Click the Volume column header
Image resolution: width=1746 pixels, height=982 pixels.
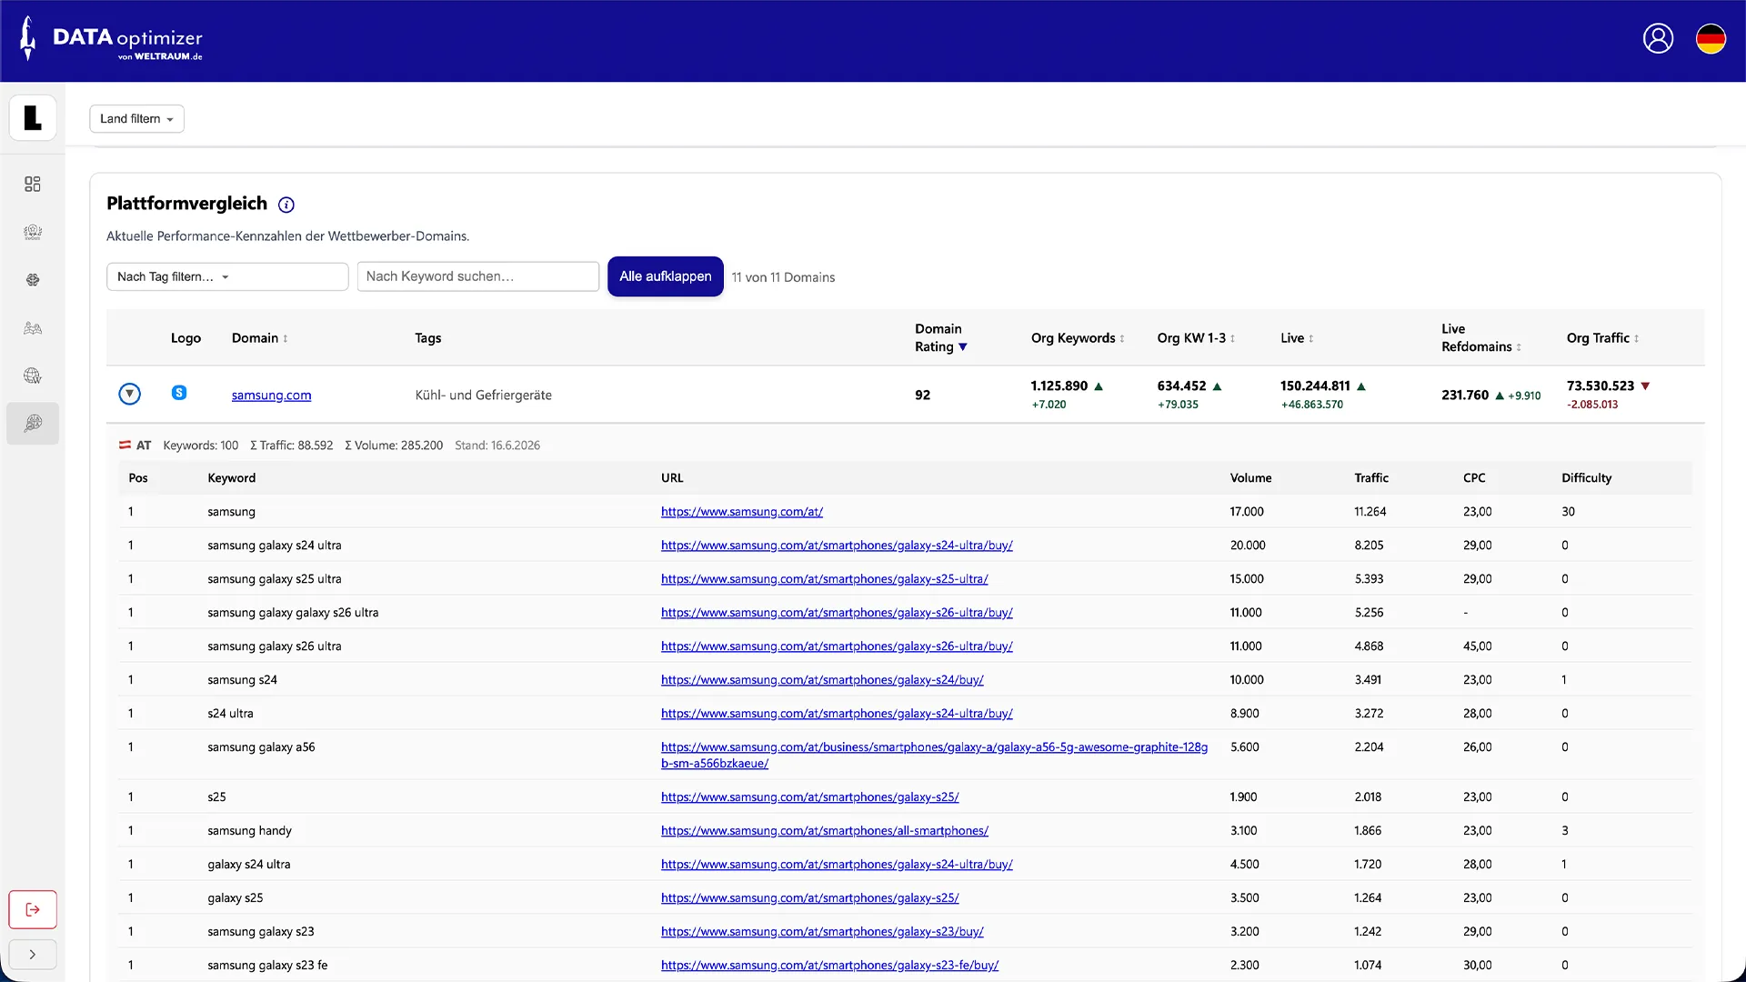(1251, 478)
